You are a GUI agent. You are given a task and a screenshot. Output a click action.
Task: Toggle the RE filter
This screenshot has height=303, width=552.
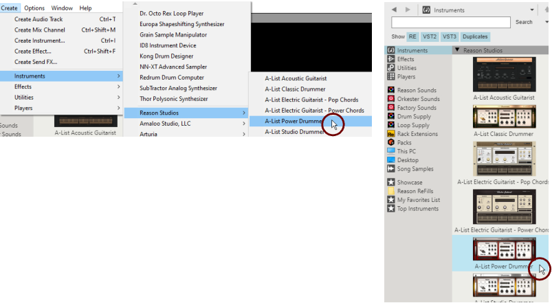click(x=412, y=36)
